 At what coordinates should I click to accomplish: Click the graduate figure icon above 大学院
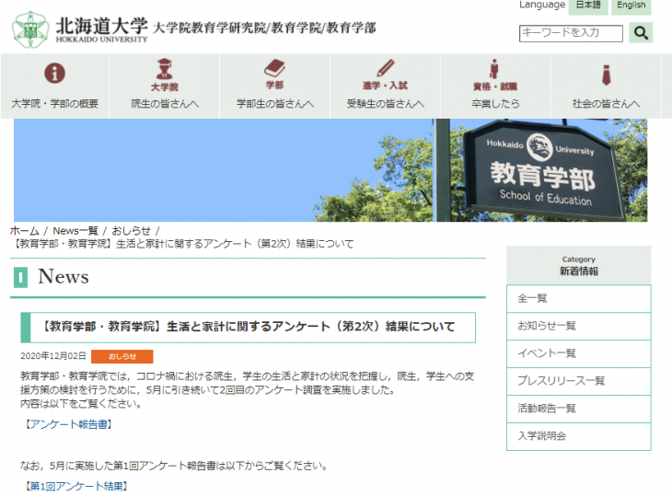165,68
